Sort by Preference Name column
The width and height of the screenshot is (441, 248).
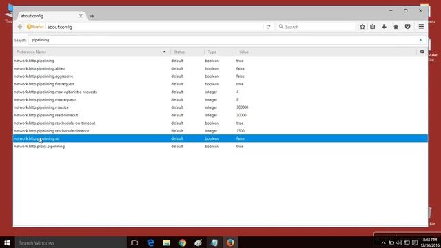[92, 52]
